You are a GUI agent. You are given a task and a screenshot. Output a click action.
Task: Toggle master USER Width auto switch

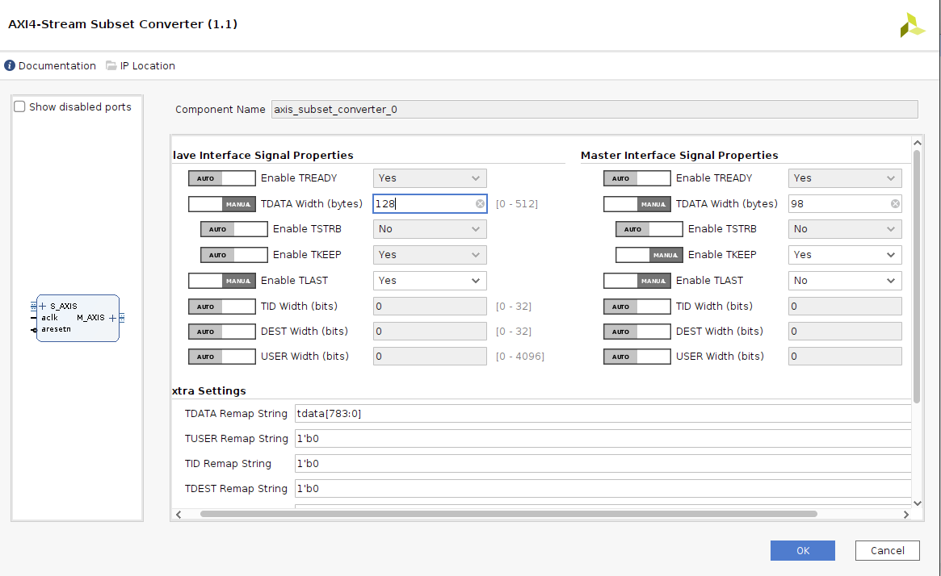click(x=636, y=357)
